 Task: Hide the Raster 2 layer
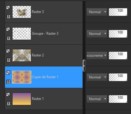point(8,60)
